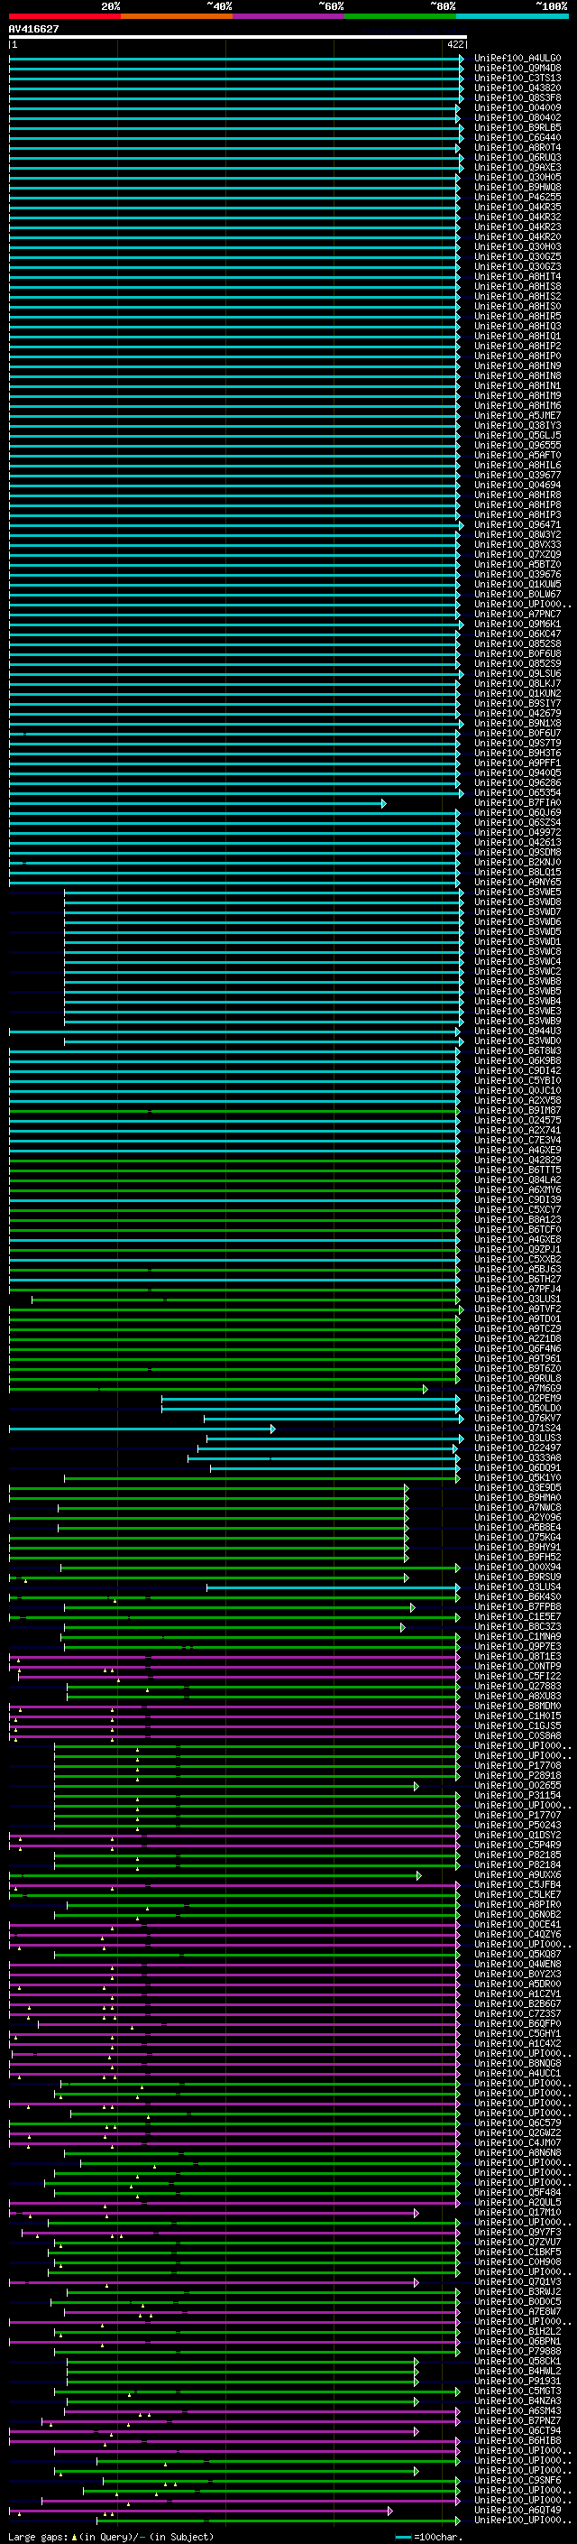Open hit UniRef100_C3TS13
This screenshot has height=2544, width=577.
pos(517,78)
